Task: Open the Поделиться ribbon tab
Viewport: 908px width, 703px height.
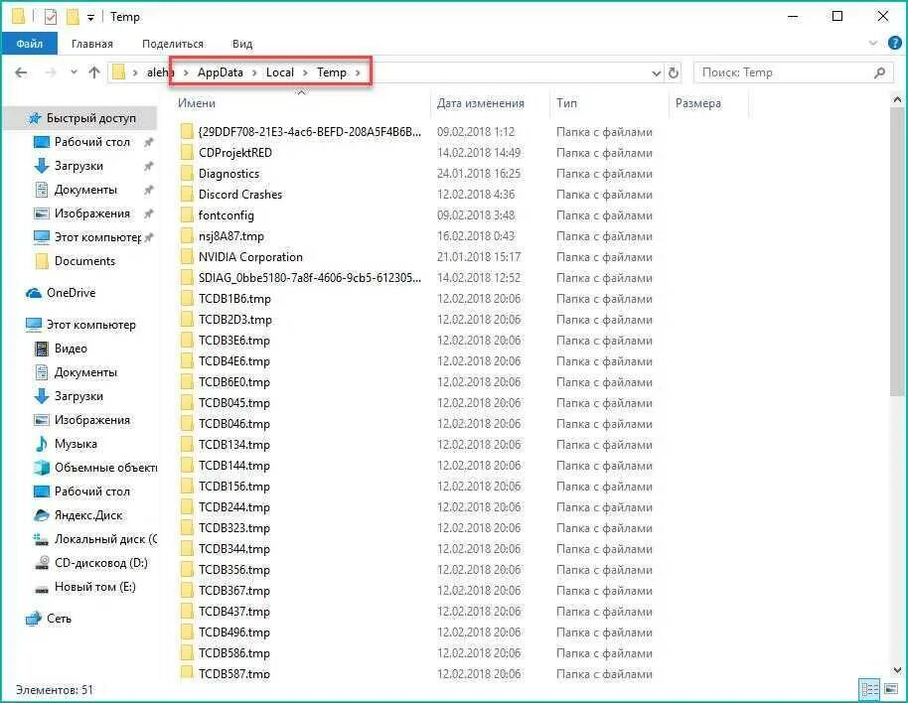Action: tap(173, 44)
